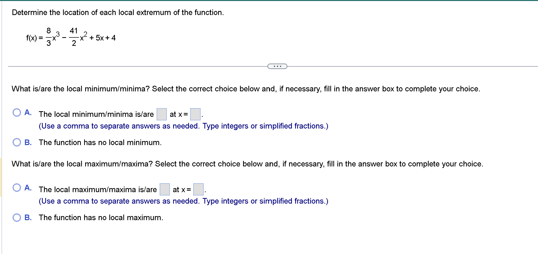Click "at x =" text in minimum choice
This screenshot has height=254, width=538.
pyautogui.click(x=179, y=115)
